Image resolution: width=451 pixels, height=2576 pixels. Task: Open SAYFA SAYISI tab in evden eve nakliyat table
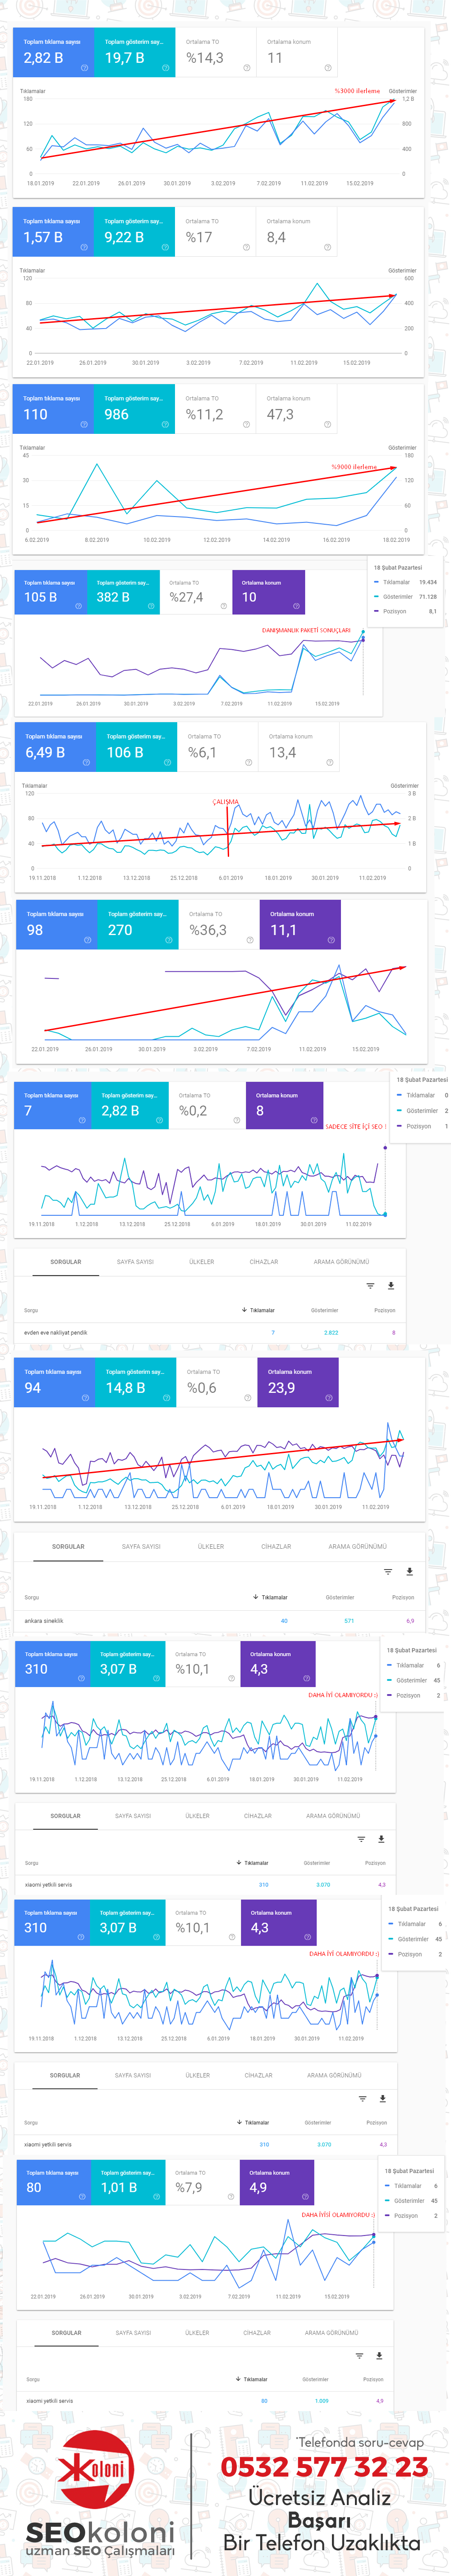[x=135, y=1262]
